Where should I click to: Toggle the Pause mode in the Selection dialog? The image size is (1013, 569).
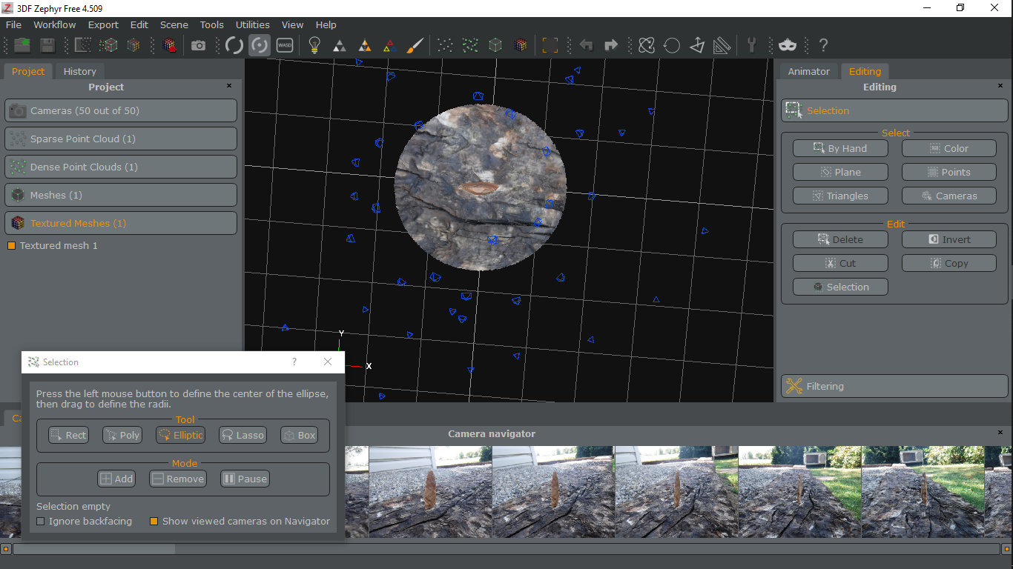coord(244,479)
